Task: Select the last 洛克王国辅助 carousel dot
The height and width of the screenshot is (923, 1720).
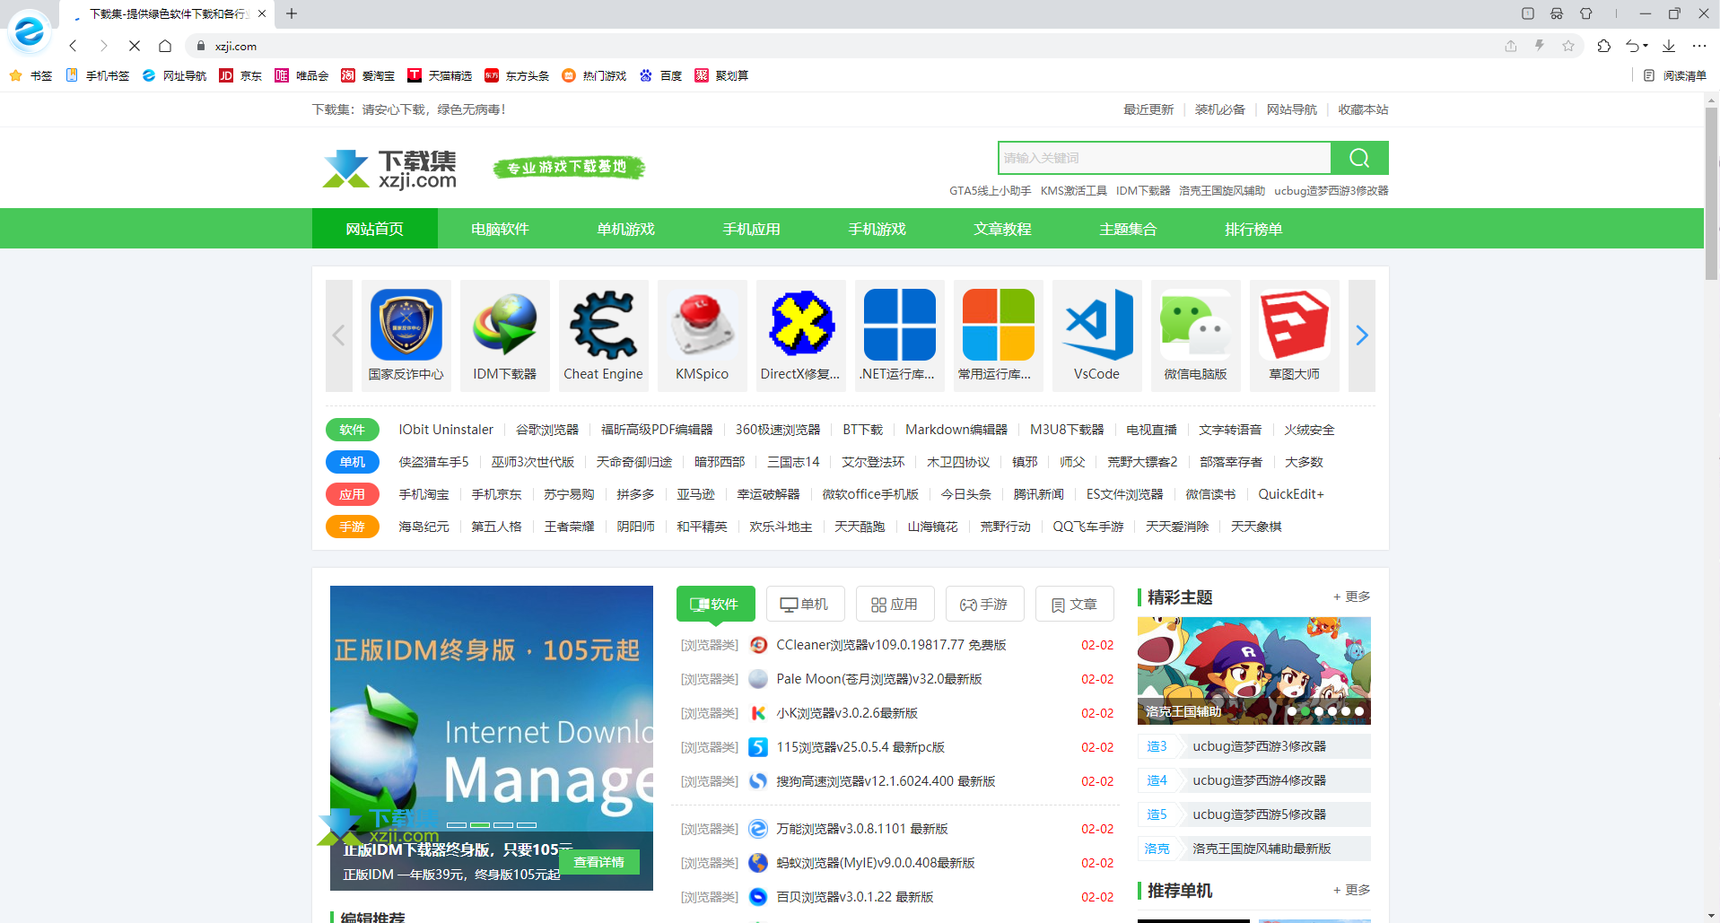Action: click(1359, 711)
